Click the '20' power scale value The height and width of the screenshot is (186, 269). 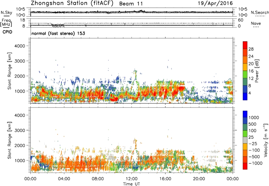[251, 64]
